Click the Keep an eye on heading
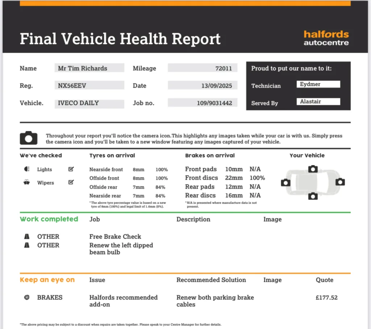 click(x=47, y=280)
